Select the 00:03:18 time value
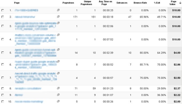 click(x=108, y=17)
